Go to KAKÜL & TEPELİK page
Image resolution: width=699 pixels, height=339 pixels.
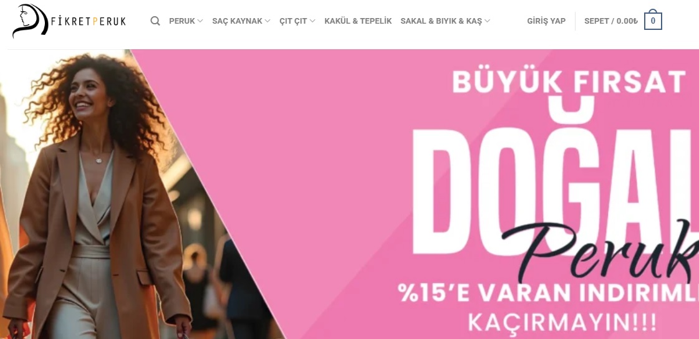(358, 21)
